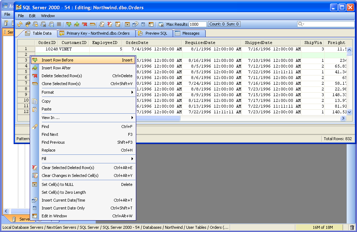The image size is (357, 232).
Task: Choose Paste from the context menu
Action: coord(83,109)
